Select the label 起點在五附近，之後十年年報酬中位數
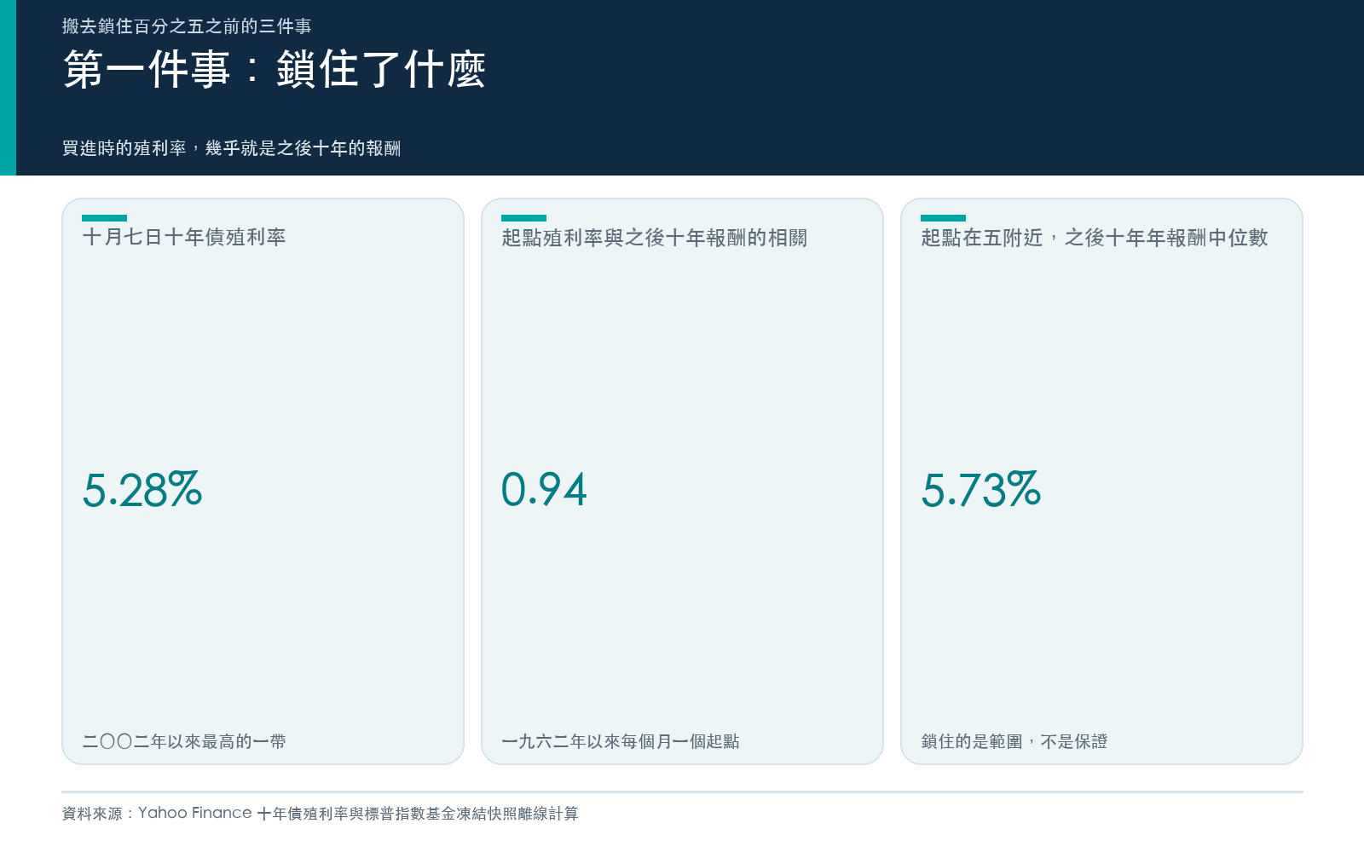1364x852 pixels. (1095, 238)
